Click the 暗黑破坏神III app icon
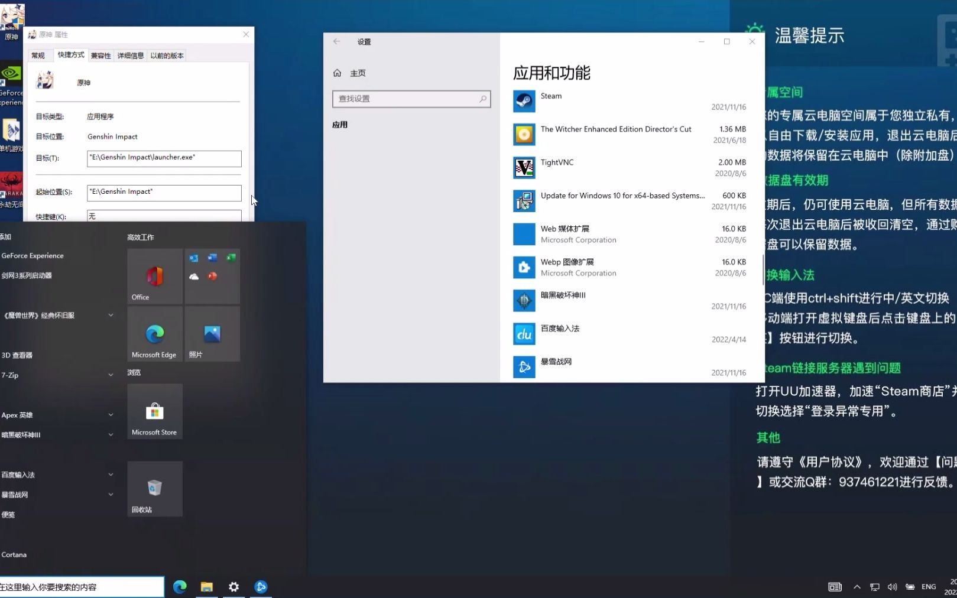 point(524,300)
